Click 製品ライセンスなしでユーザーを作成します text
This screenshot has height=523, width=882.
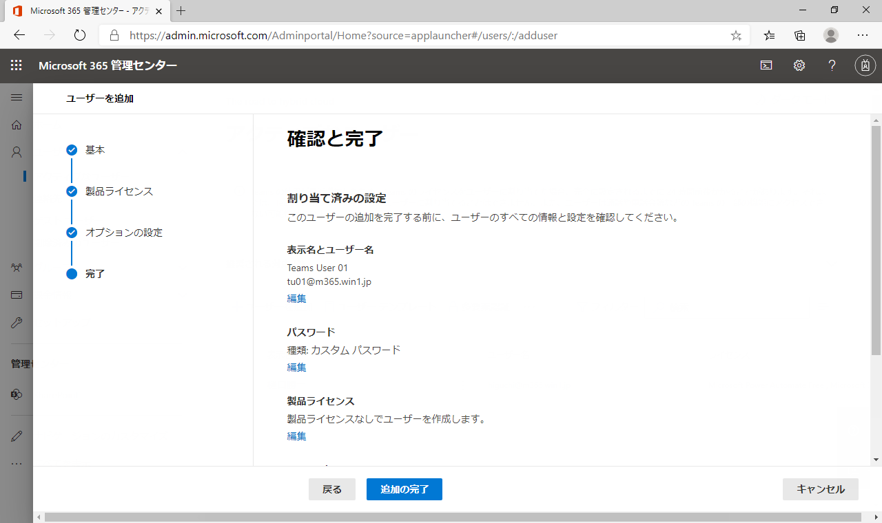pos(387,418)
